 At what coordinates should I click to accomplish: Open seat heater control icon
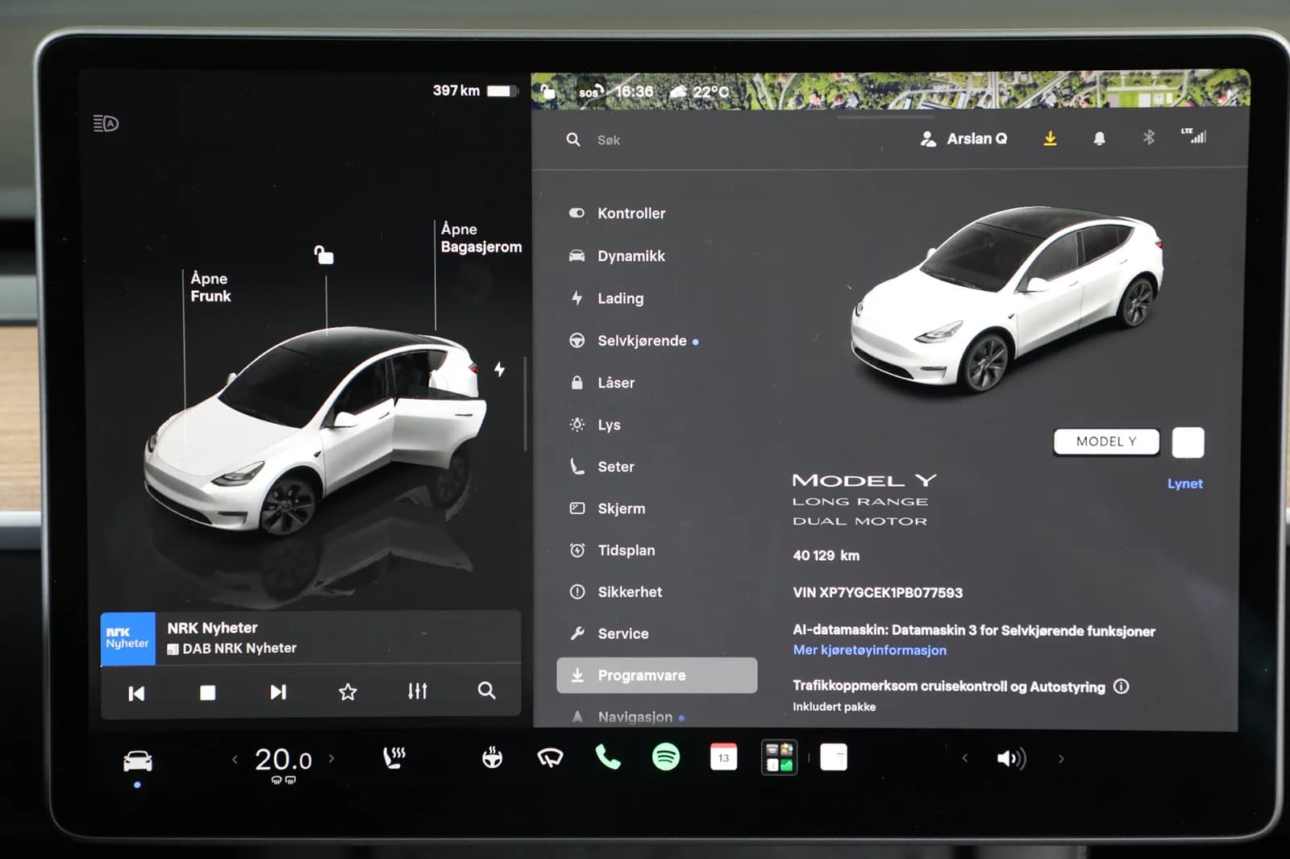(394, 757)
